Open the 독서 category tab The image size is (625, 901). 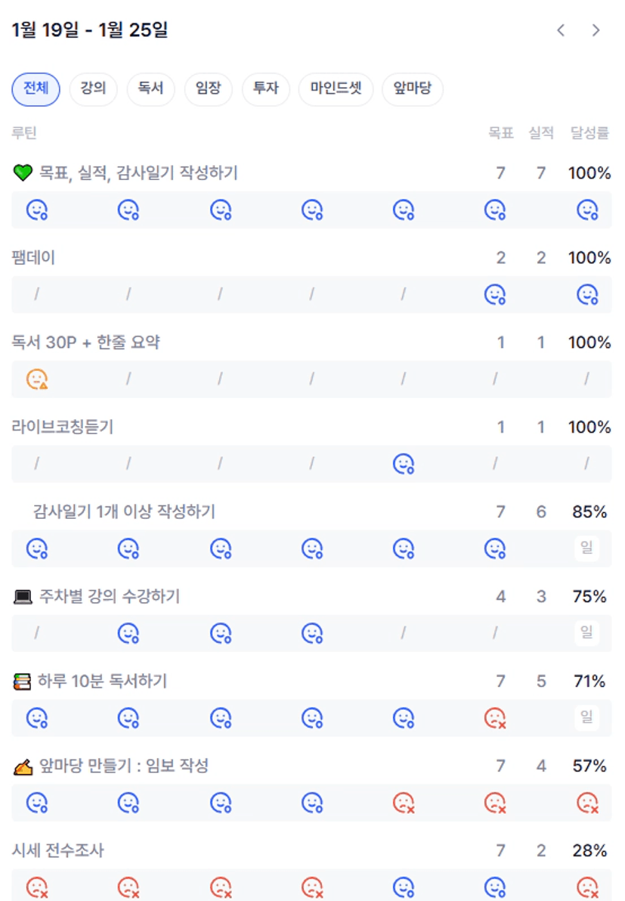(150, 89)
